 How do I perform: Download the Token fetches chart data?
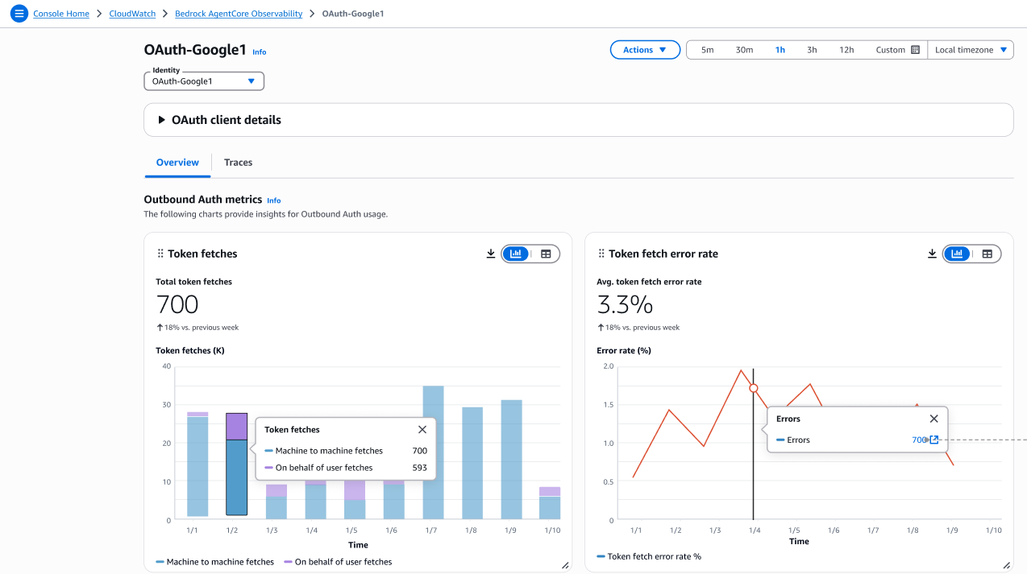pos(491,254)
